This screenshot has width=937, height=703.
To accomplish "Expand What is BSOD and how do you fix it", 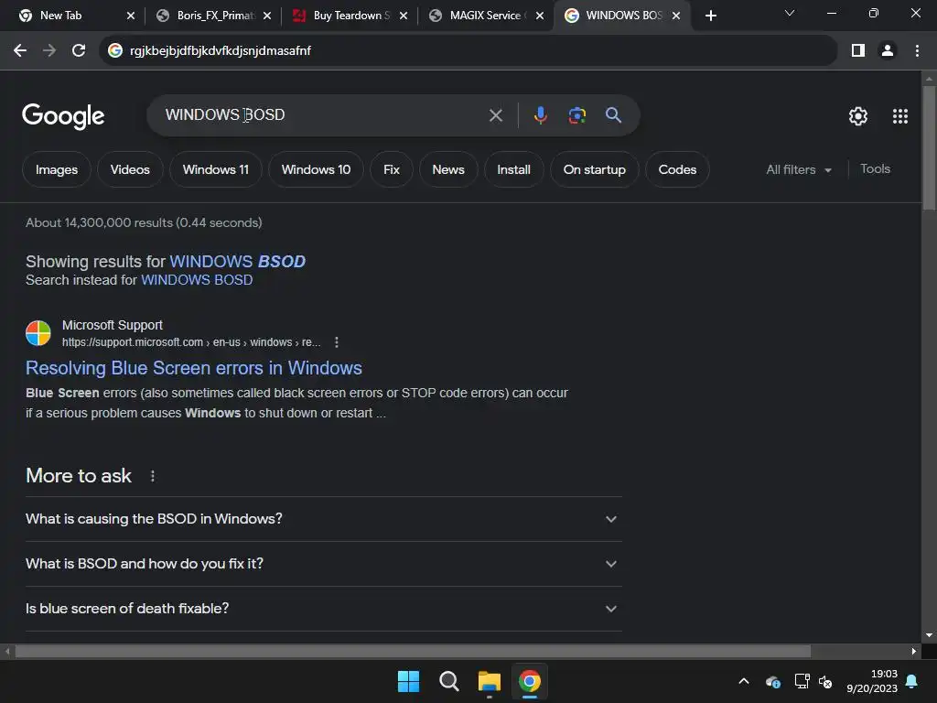I will [x=323, y=564].
